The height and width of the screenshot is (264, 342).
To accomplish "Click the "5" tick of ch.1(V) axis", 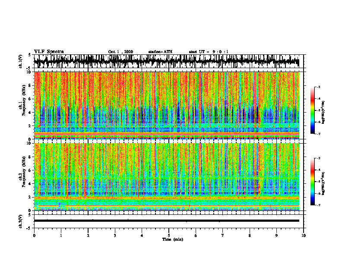I will pyautogui.click(x=30, y=55).
